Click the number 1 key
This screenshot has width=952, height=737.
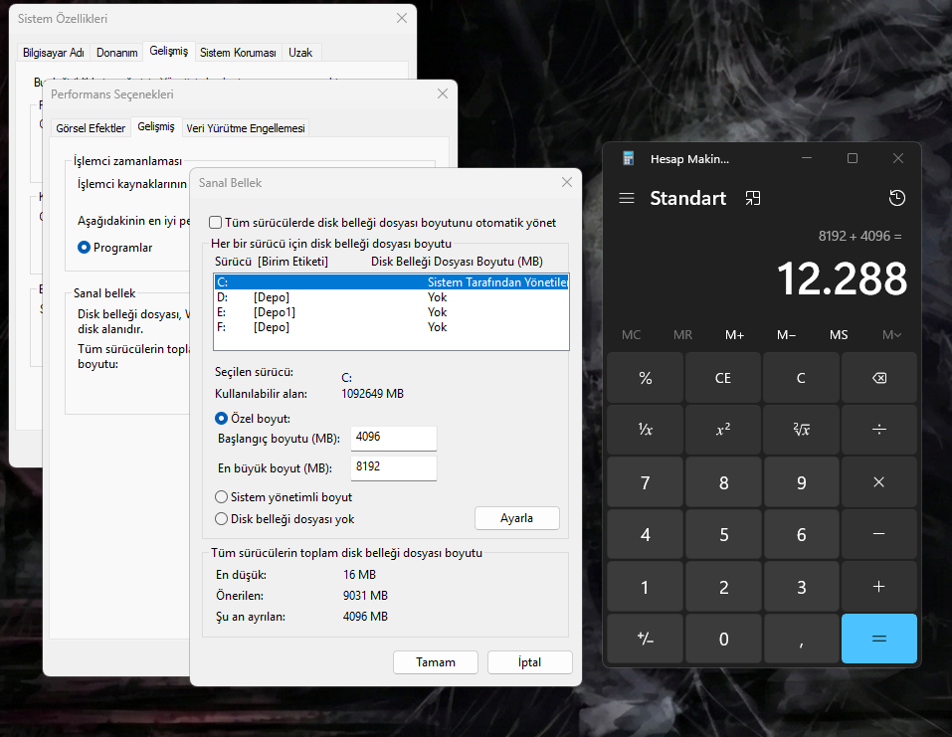645,587
